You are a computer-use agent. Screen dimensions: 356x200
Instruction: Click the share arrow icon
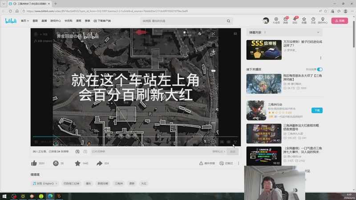pyautogui.click(x=99, y=163)
